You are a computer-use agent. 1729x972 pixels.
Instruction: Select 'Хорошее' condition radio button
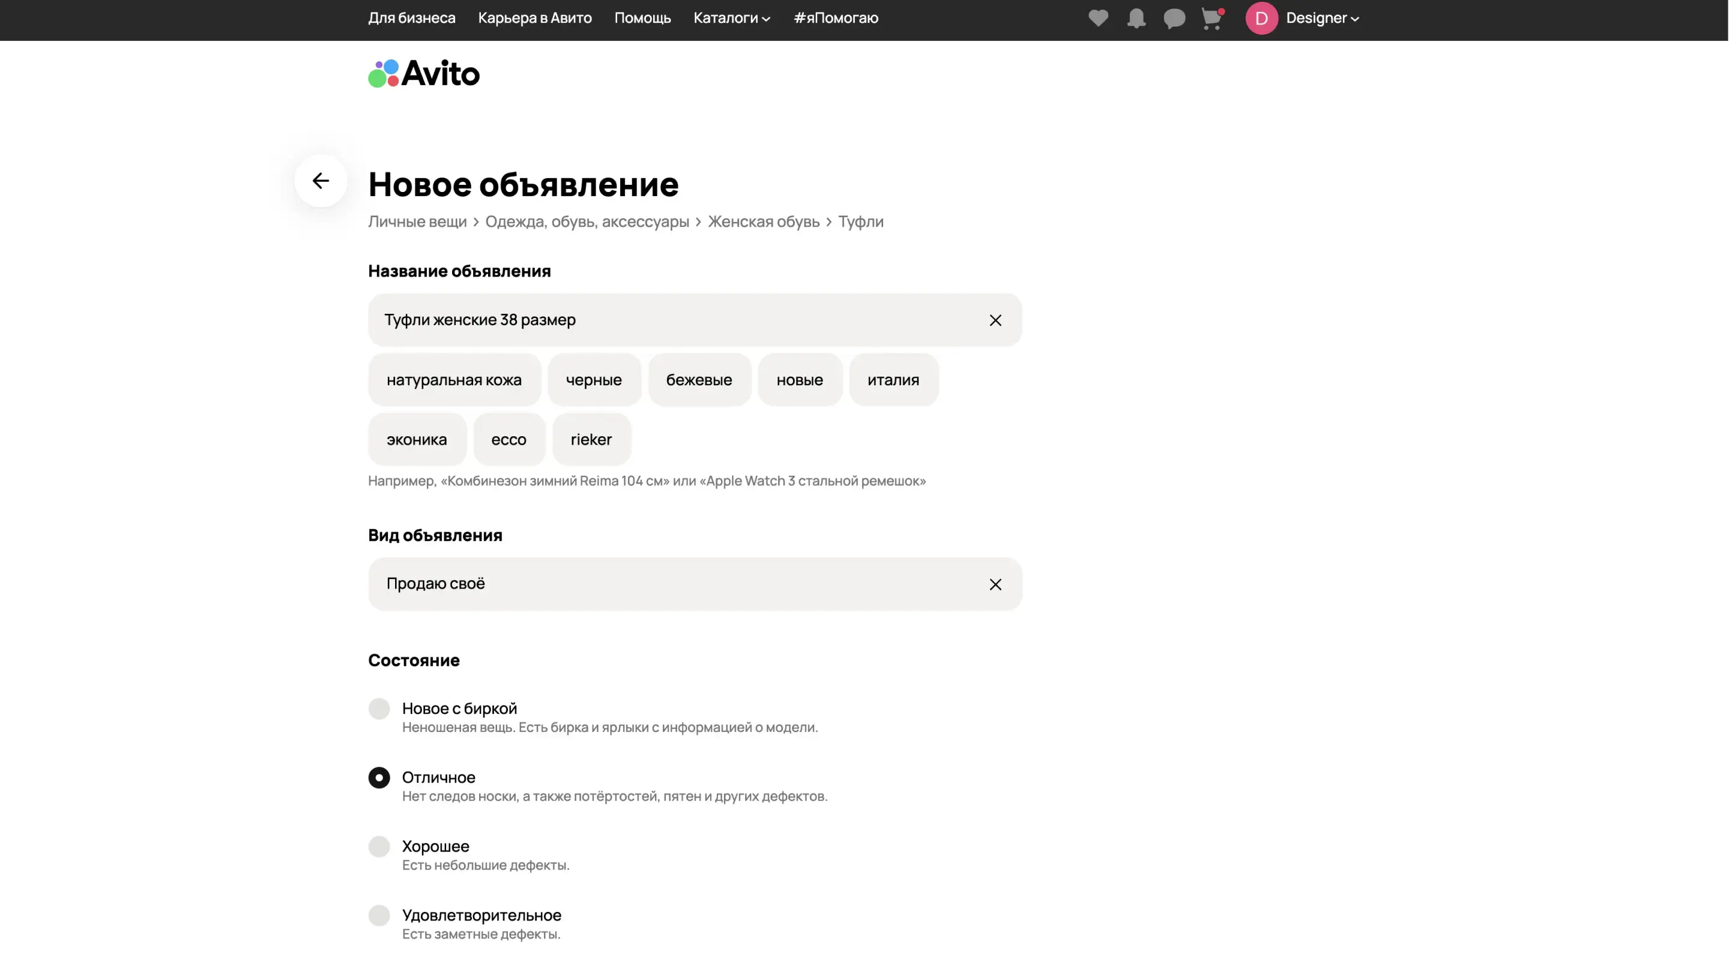379,847
